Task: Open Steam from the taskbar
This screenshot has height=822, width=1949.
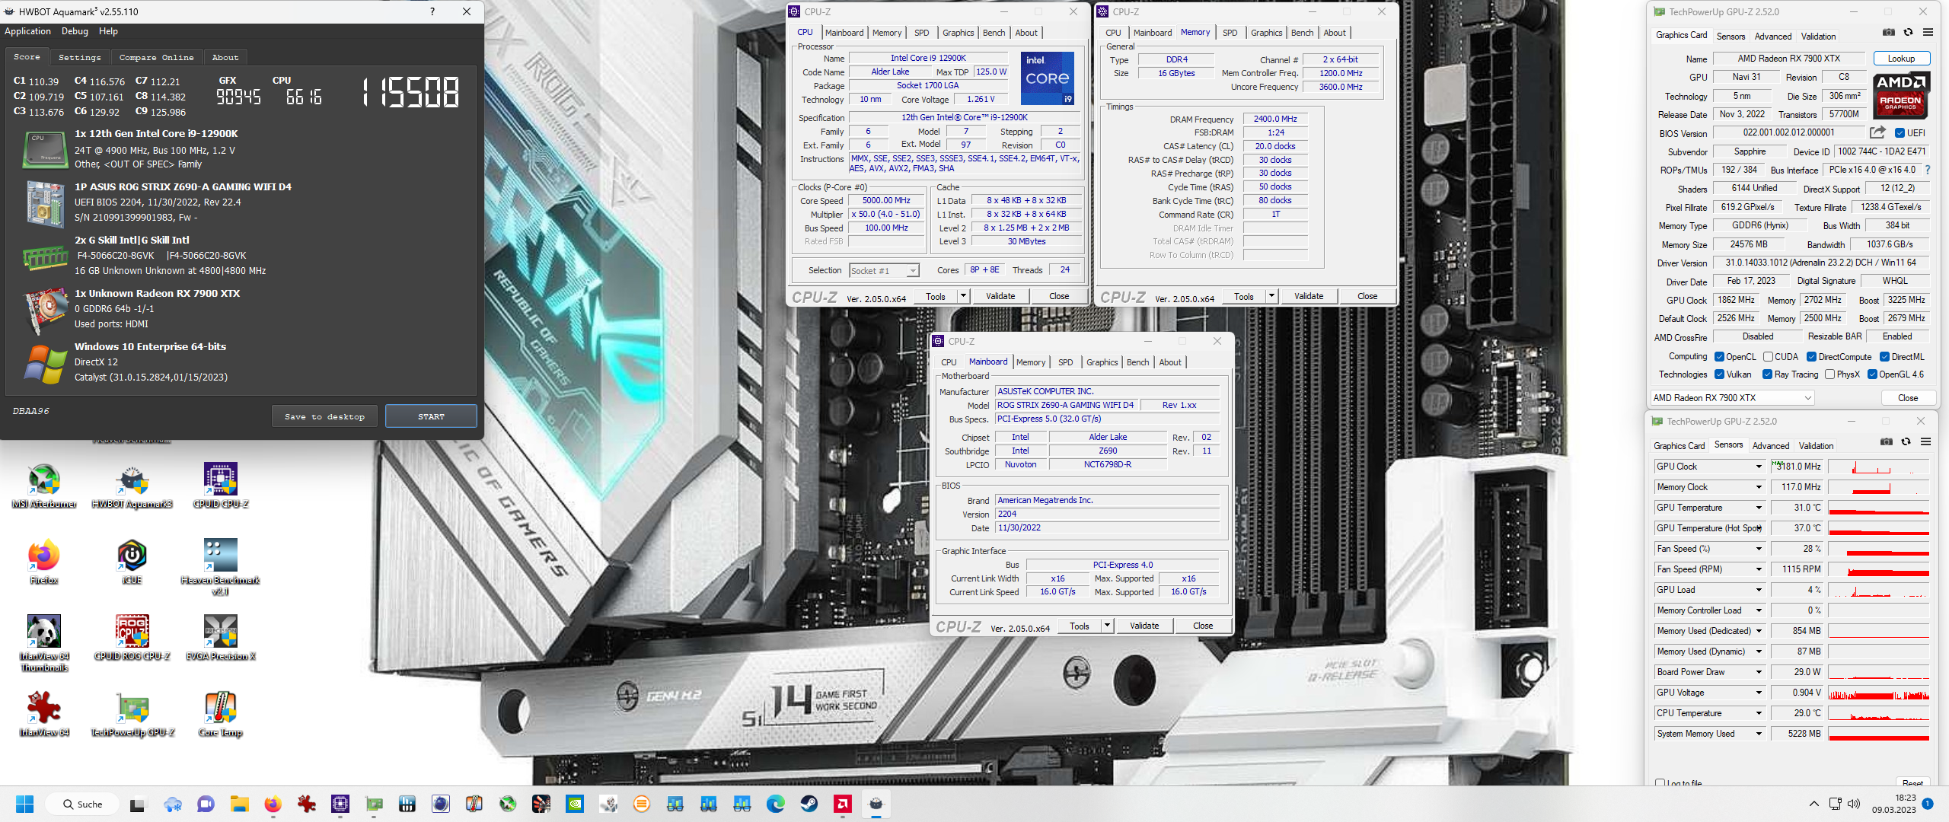Action: point(809,804)
